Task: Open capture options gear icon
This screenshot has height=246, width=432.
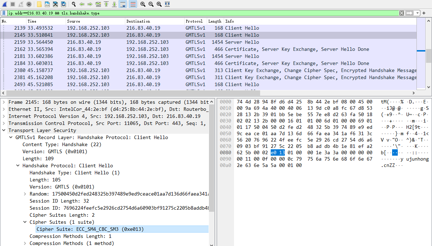Action: [29, 4]
